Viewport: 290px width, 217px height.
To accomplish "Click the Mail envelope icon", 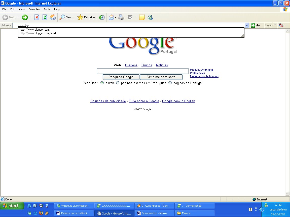I will coord(111,17).
